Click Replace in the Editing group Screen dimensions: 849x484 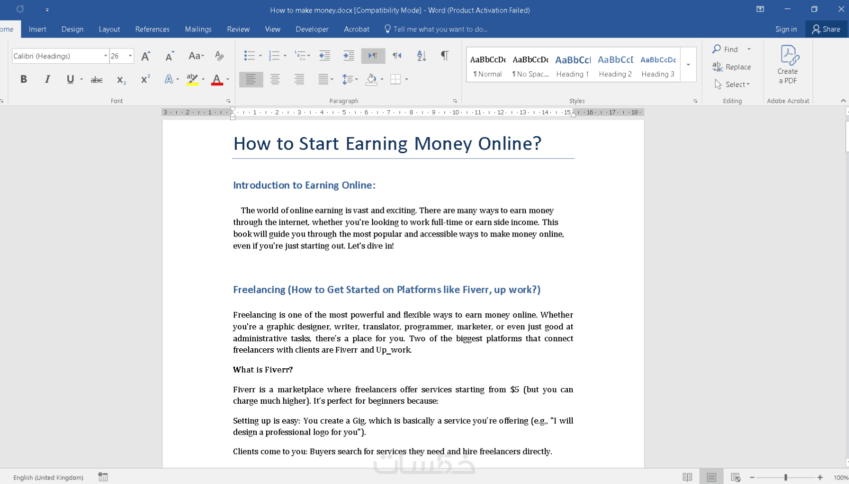(732, 67)
